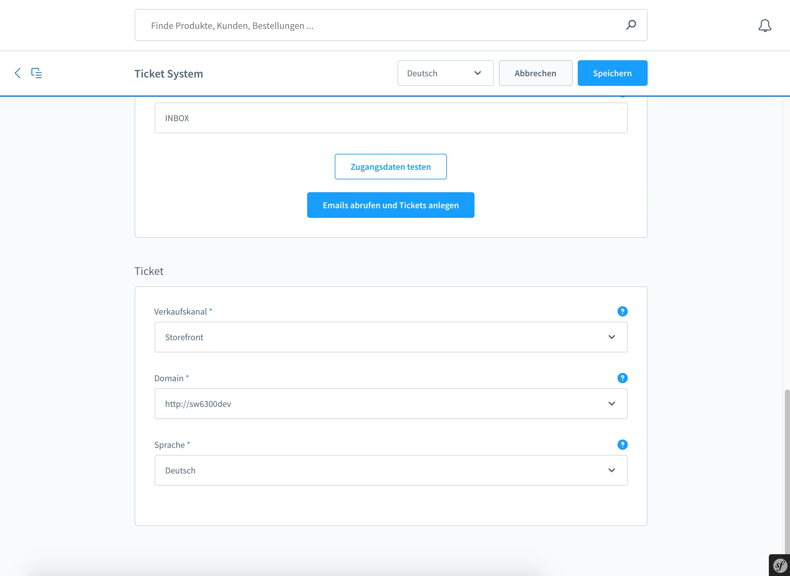
Task: Click Zugangsdaten testen button
Action: pyautogui.click(x=391, y=167)
